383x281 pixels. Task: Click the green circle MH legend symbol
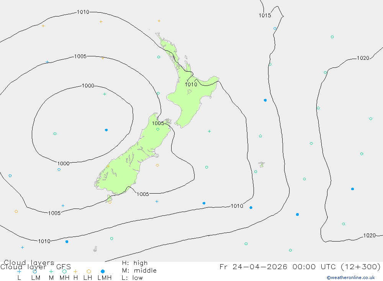[x=64, y=271]
